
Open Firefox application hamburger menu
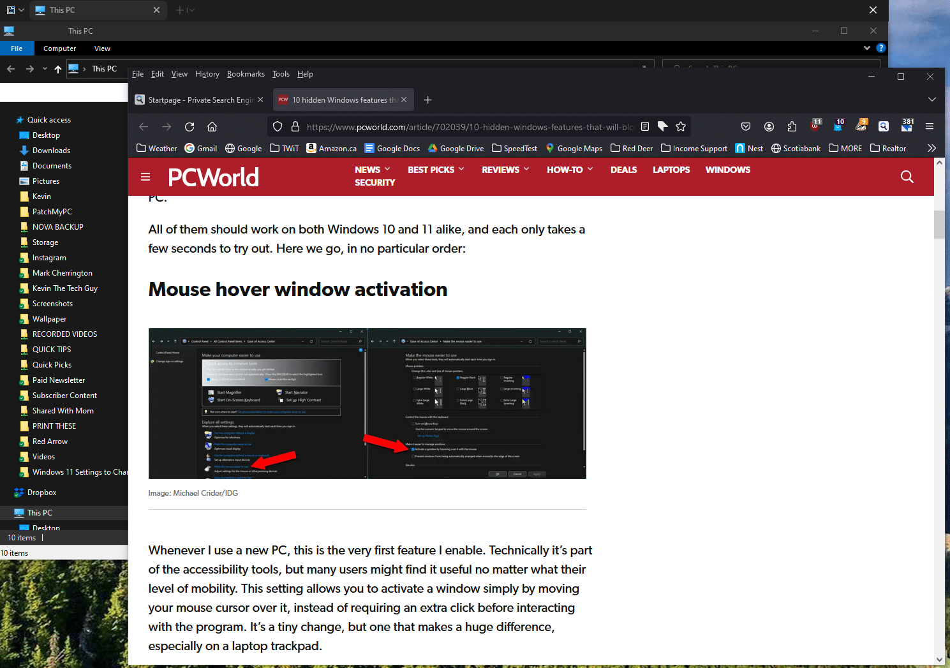[x=930, y=126]
